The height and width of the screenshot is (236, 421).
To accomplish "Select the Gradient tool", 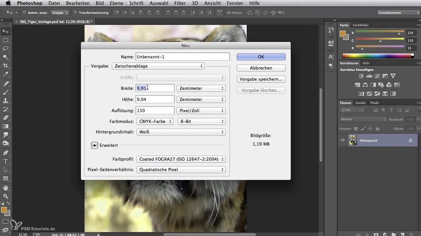I will point(6,126).
